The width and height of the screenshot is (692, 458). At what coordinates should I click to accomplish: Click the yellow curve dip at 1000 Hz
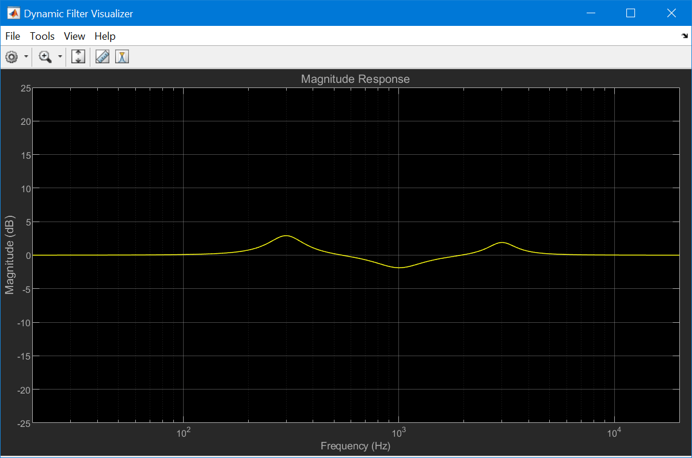(x=398, y=268)
